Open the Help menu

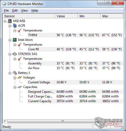(x=35, y=10)
